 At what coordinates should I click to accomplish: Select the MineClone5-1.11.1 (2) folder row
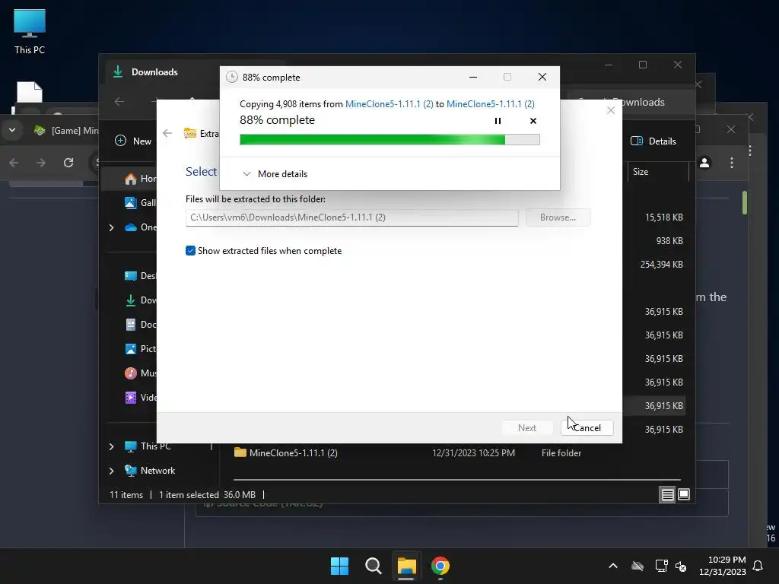click(457, 453)
